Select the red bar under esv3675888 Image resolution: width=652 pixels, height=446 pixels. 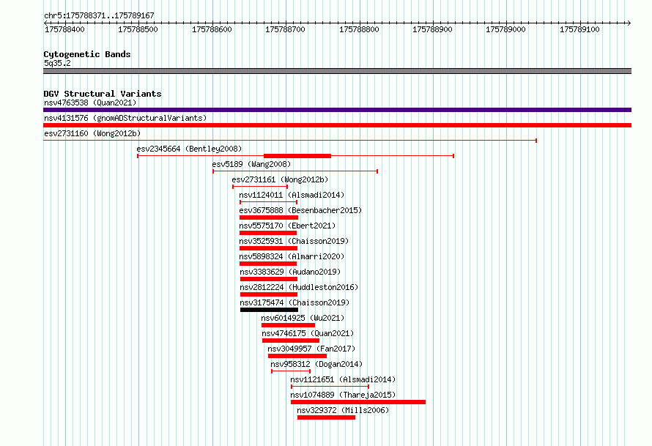tap(269, 218)
